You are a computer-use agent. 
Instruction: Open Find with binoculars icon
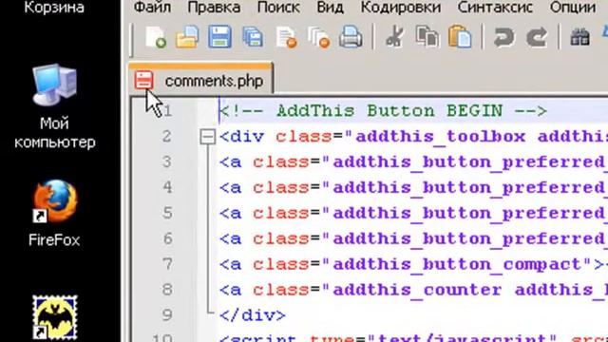pos(580,38)
